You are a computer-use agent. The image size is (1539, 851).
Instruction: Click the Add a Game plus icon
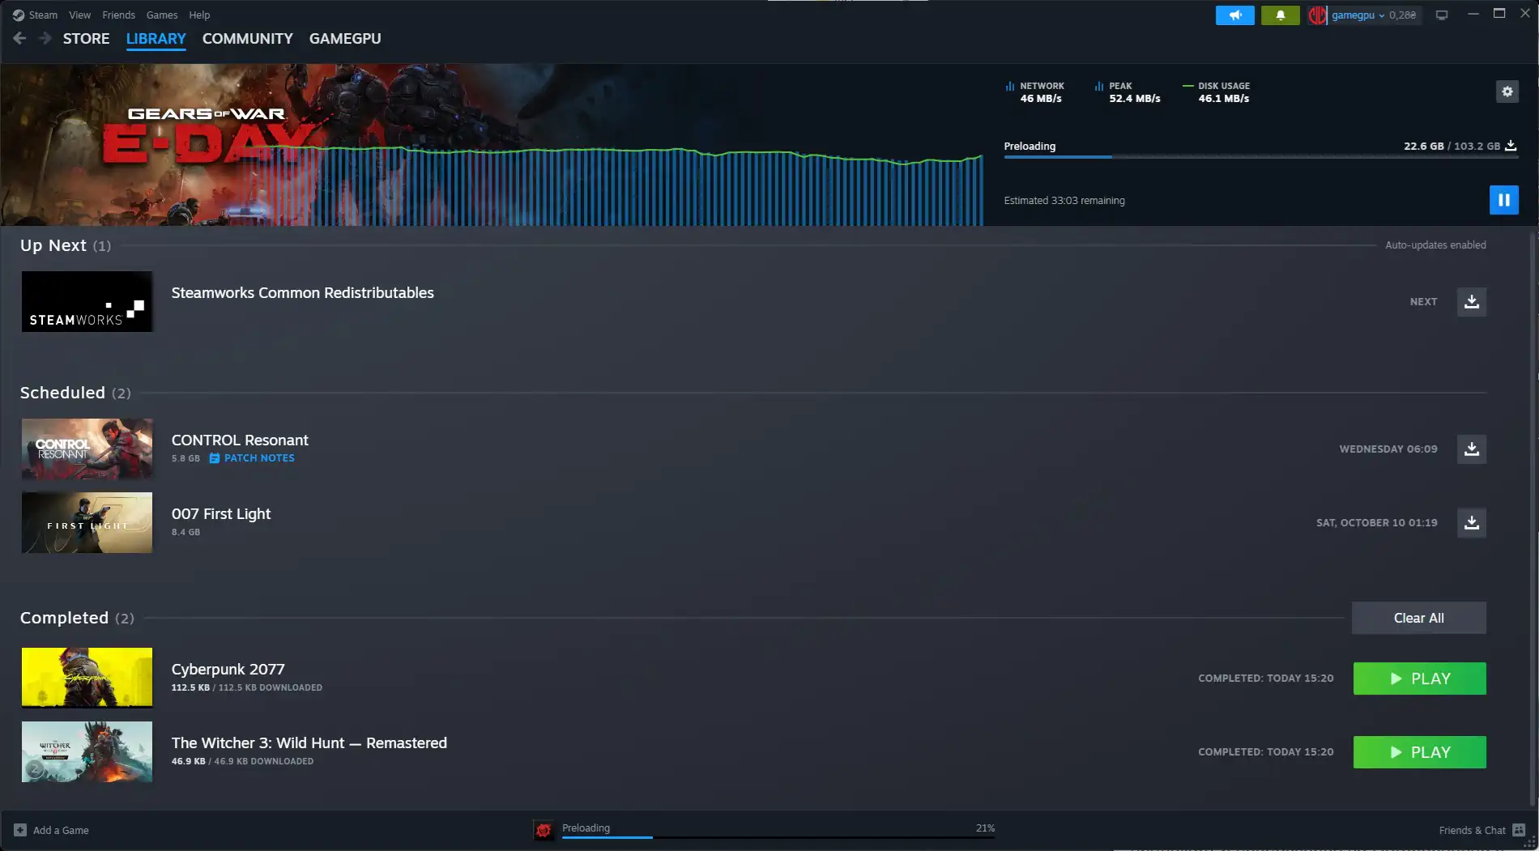pos(20,830)
